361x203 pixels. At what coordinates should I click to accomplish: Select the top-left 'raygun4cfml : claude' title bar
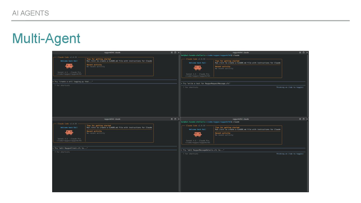tap(112, 53)
